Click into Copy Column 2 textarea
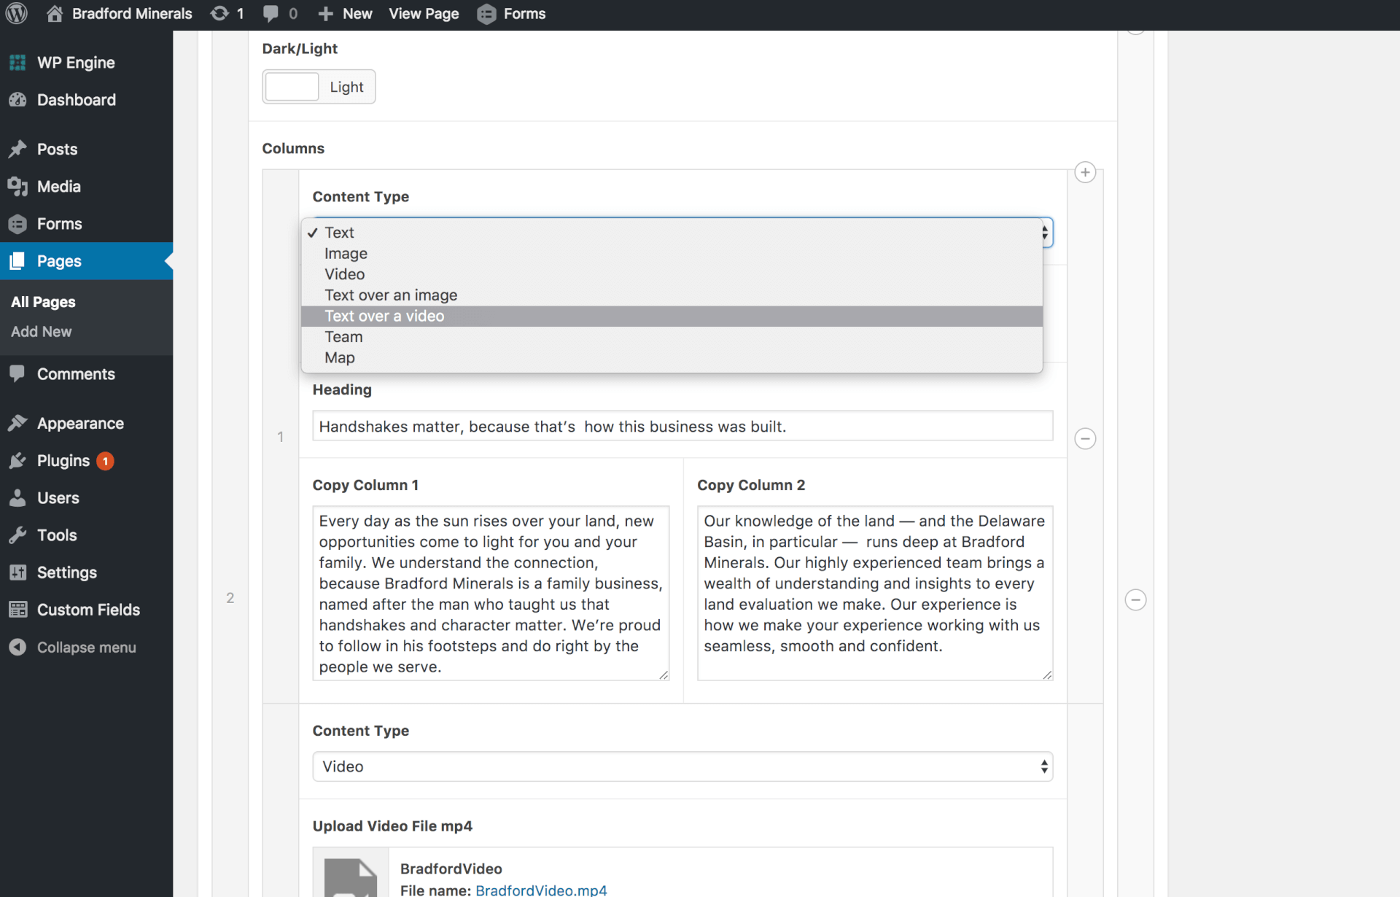Image resolution: width=1400 pixels, height=897 pixels. (x=875, y=594)
